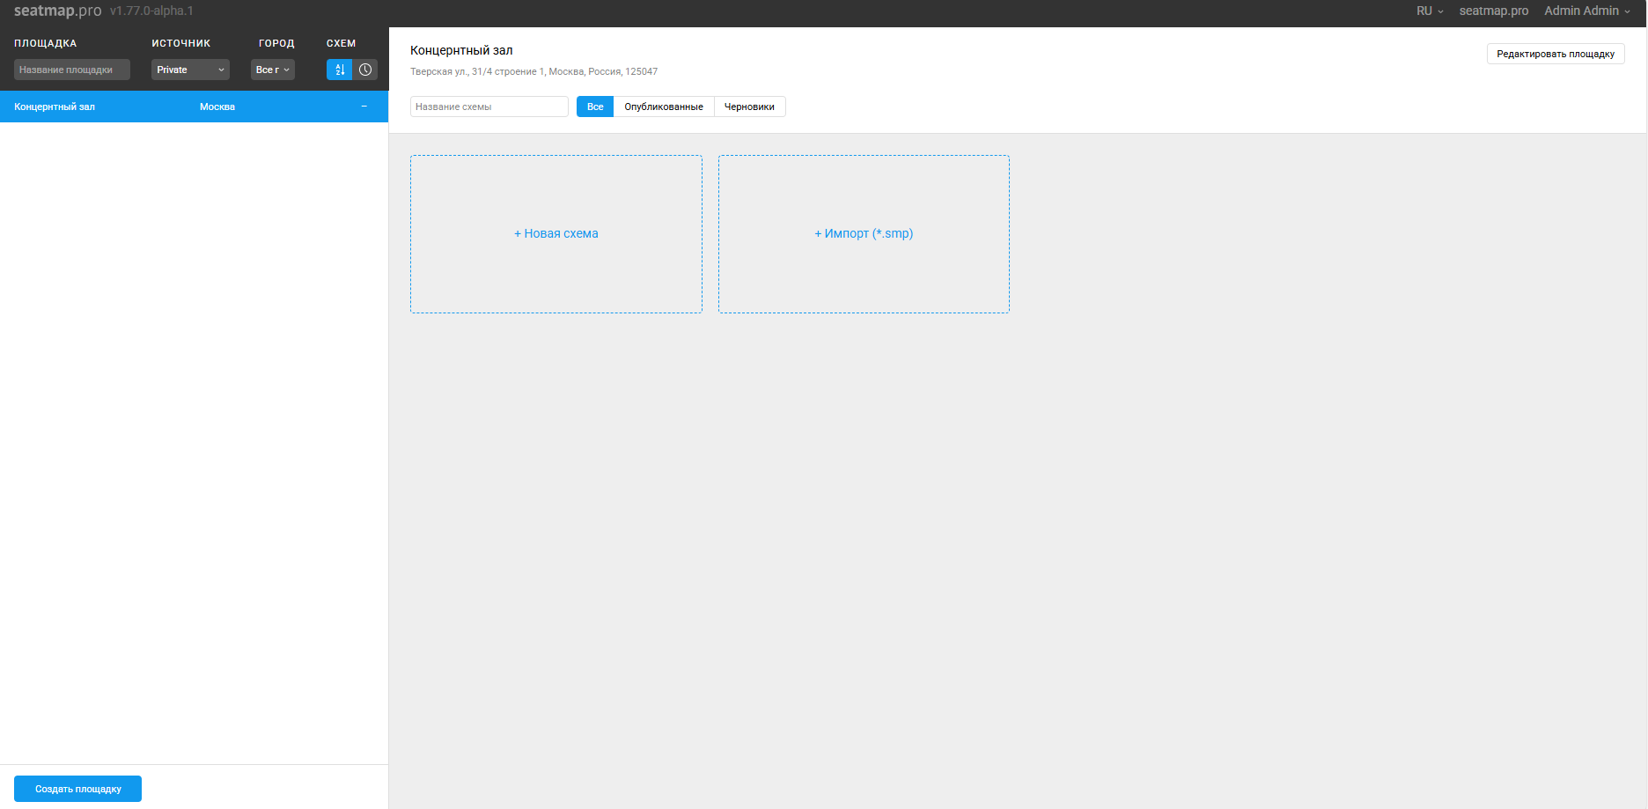Click the version label v1.77.0-alpha.1
Image resolution: width=1648 pixels, height=809 pixels.
click(x=151, y=11)
